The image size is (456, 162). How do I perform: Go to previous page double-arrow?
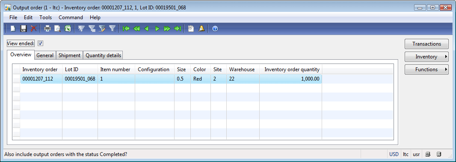coord(136,29)
